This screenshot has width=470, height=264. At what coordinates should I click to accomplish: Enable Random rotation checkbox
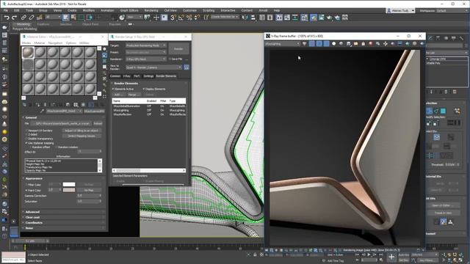click(x=57, y=147)
